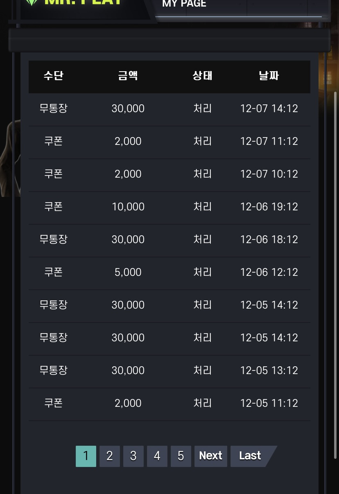Click the MR. PLAY diamond logo icon
The width and height of the screenshot is (339, 494).
coord(32,2)
